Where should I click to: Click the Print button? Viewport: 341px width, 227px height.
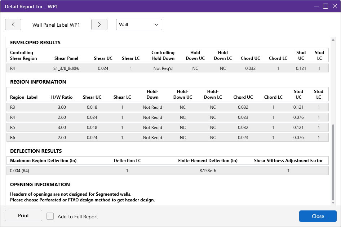tap(23, 216)
